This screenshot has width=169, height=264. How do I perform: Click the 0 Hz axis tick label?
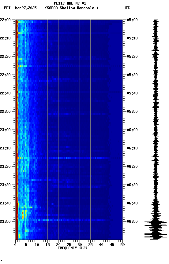pyautogui.click(x=15, y=245)
